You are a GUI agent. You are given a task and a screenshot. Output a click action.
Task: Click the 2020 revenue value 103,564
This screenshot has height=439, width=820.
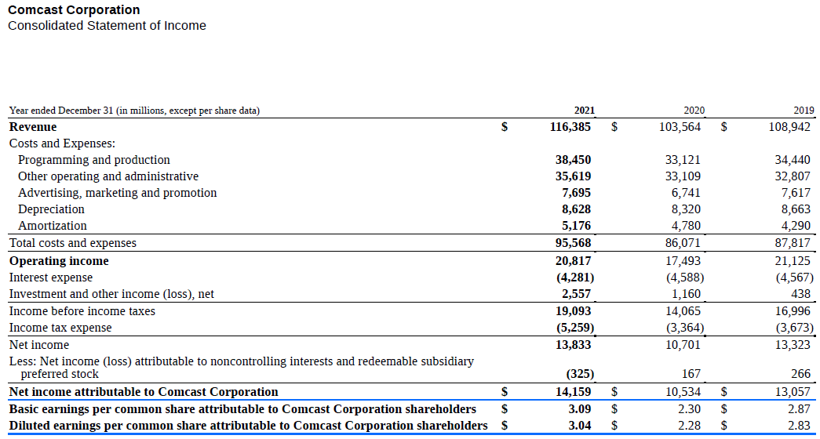(x=680, y=127)
